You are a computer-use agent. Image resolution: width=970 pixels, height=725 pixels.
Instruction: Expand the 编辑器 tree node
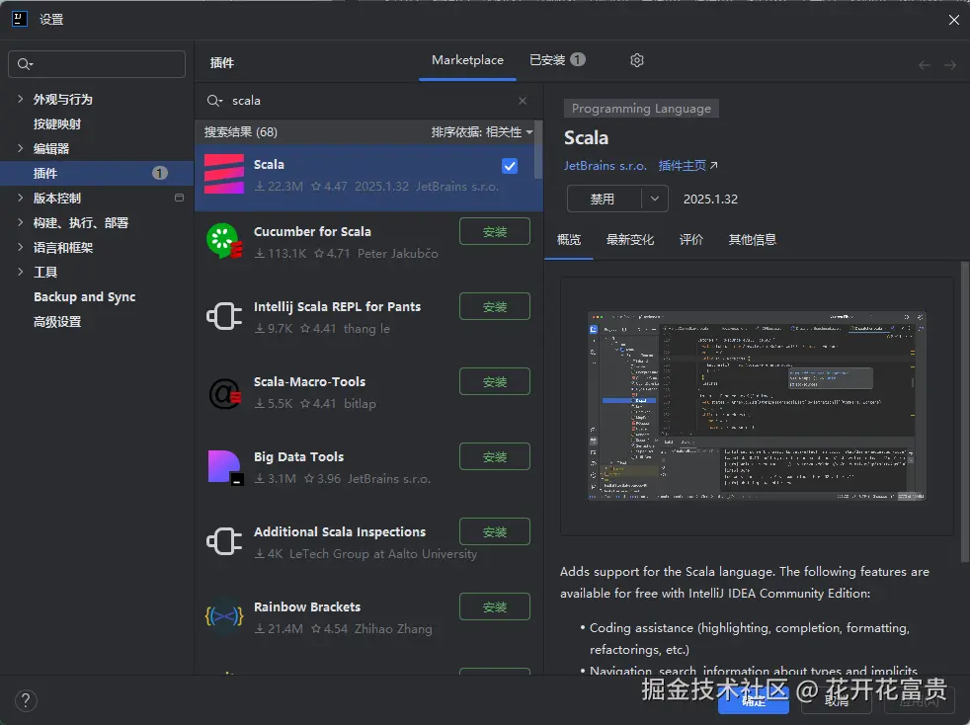[x=21, y=148]
